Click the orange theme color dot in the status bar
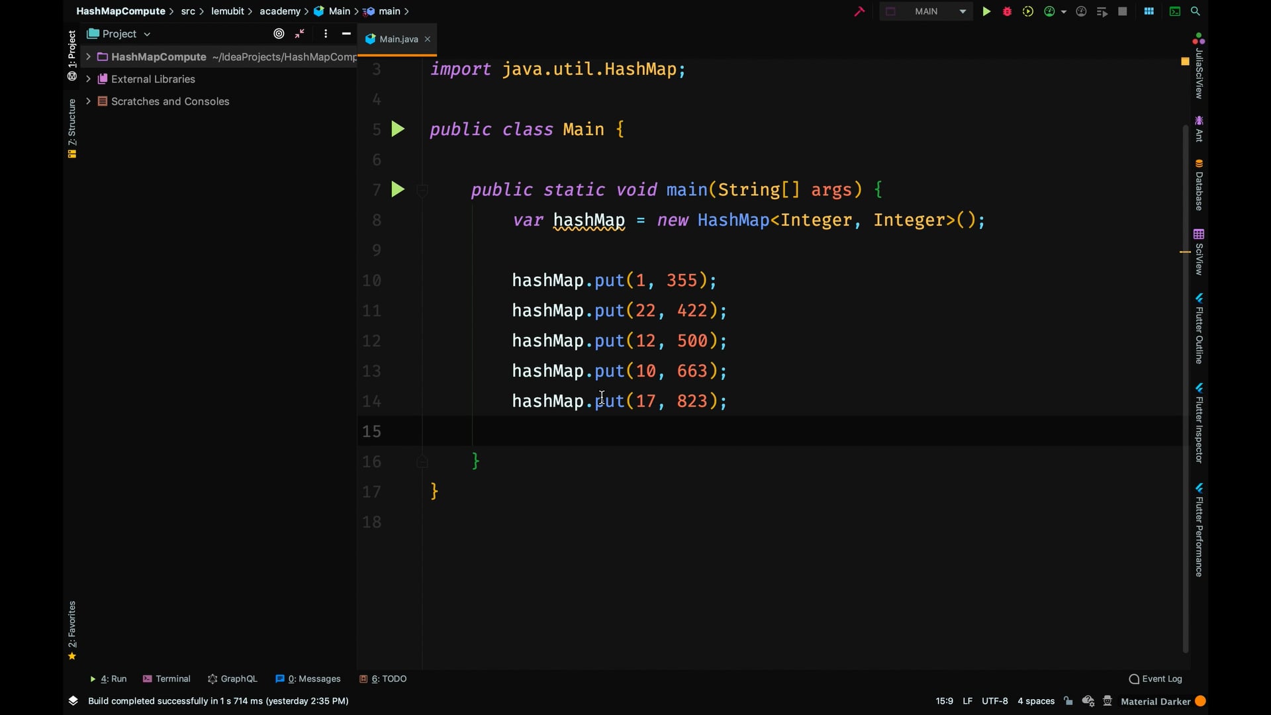 [x=1200, y=701]
